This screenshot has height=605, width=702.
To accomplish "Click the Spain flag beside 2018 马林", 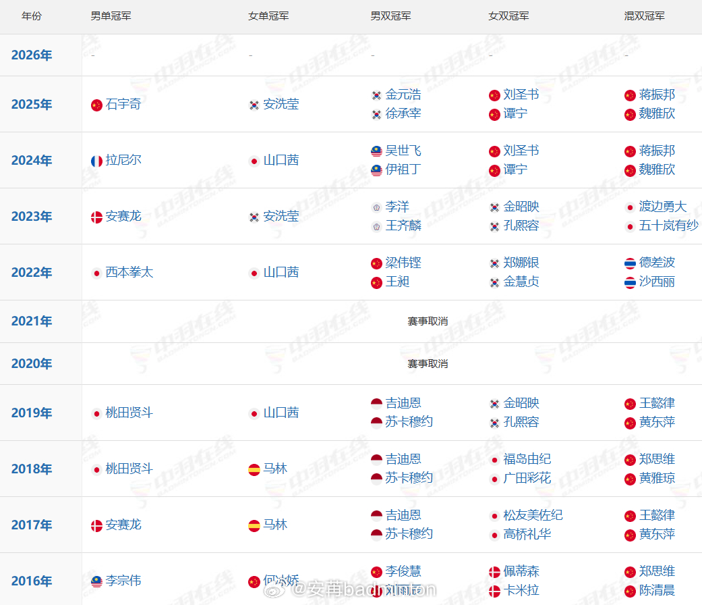I will [x=254, y=470].
